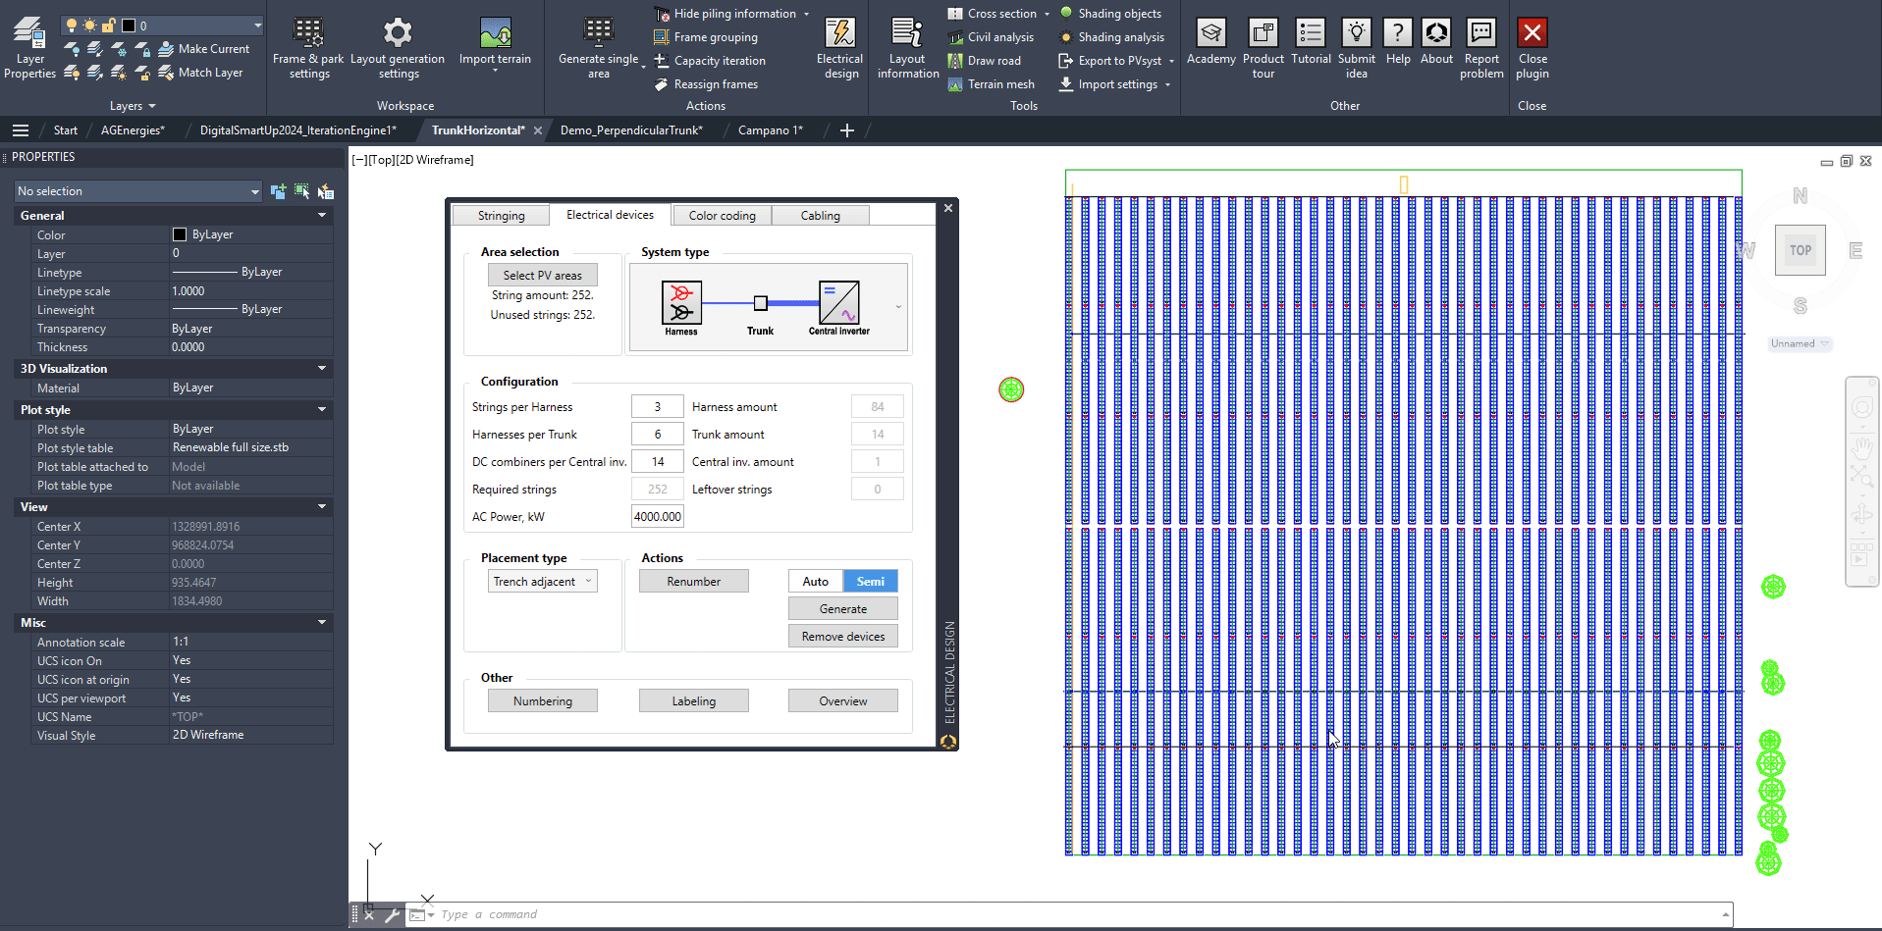The image size is (1882, 931).
Task: Click Terrain mesh tool
Action: coord(991,84)
